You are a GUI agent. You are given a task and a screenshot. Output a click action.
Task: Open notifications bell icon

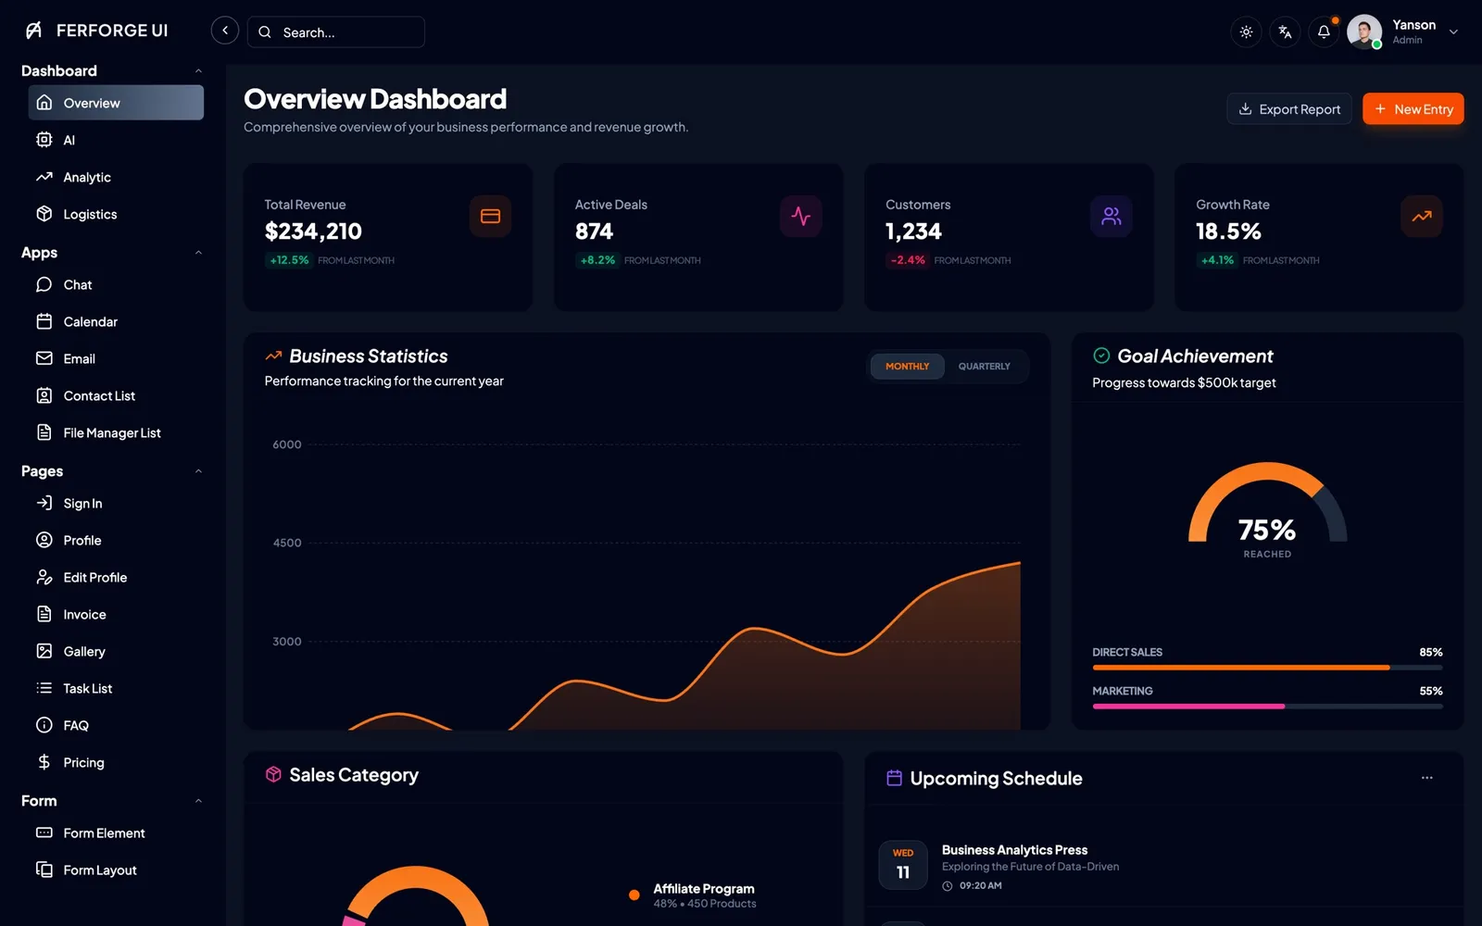1324,31
